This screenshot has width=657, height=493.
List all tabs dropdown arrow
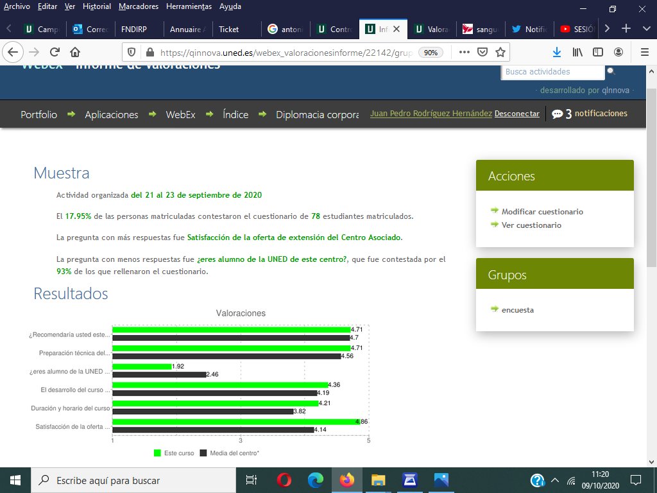[x=646, y=28]
